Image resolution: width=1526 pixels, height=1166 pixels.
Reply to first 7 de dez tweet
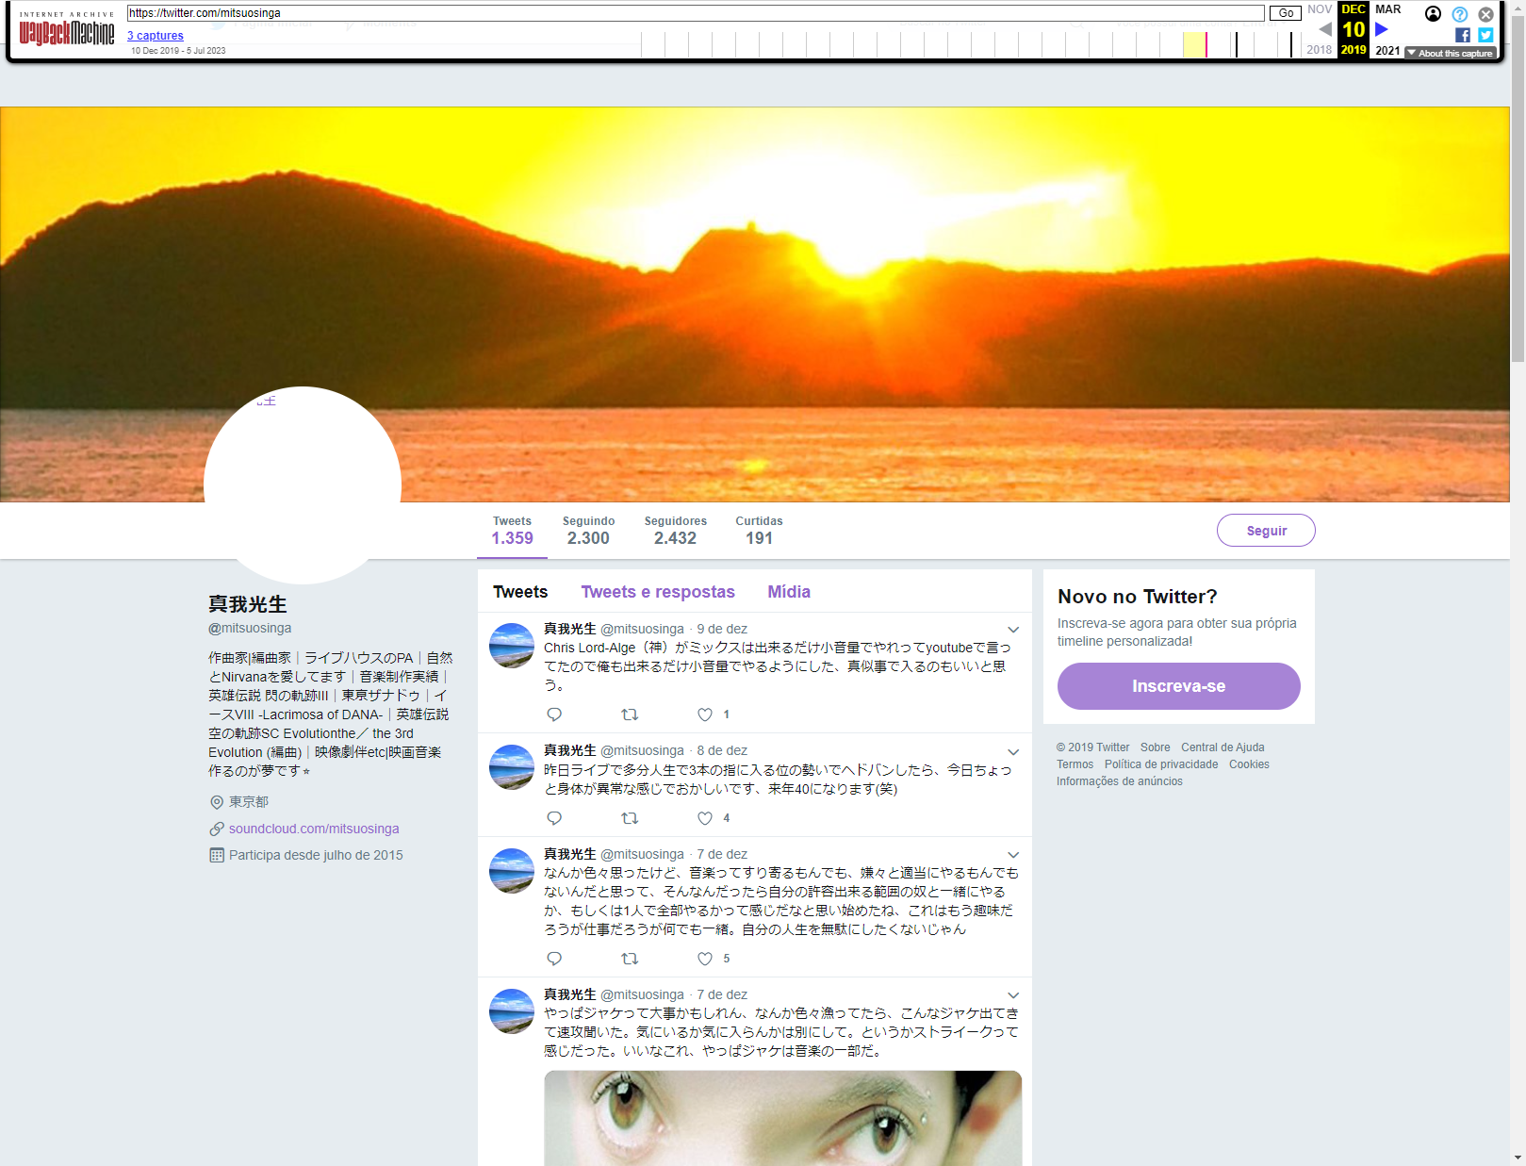pos(554,959)
